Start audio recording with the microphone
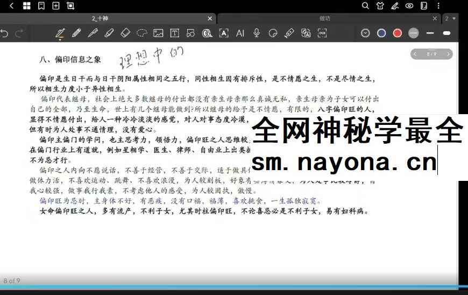The height and width of the screenshot is (295, 468). tap(257, 33)
